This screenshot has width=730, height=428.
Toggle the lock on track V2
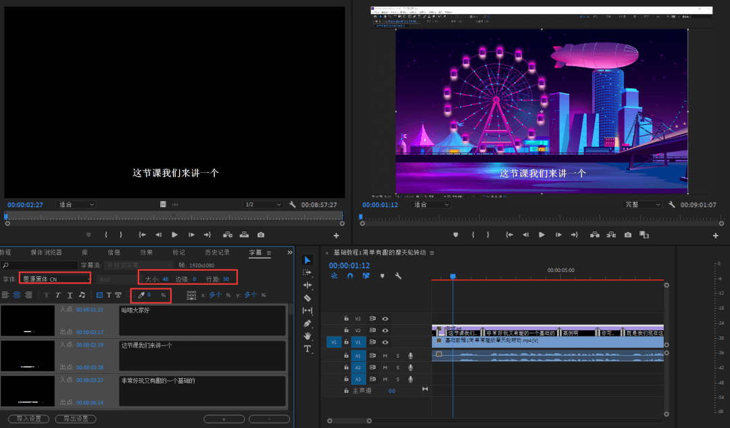click(346, 330)
